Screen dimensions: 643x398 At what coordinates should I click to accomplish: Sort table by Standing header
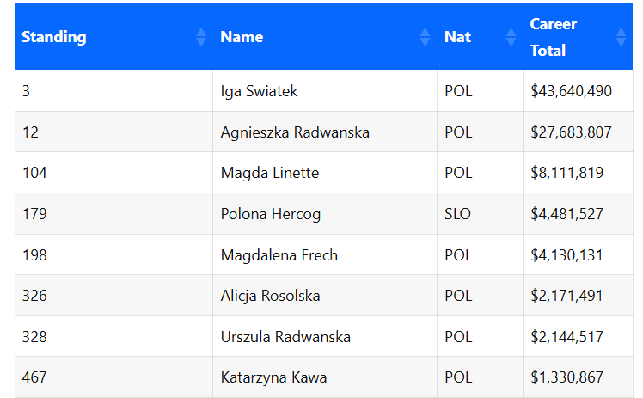(x=54, y=37)
